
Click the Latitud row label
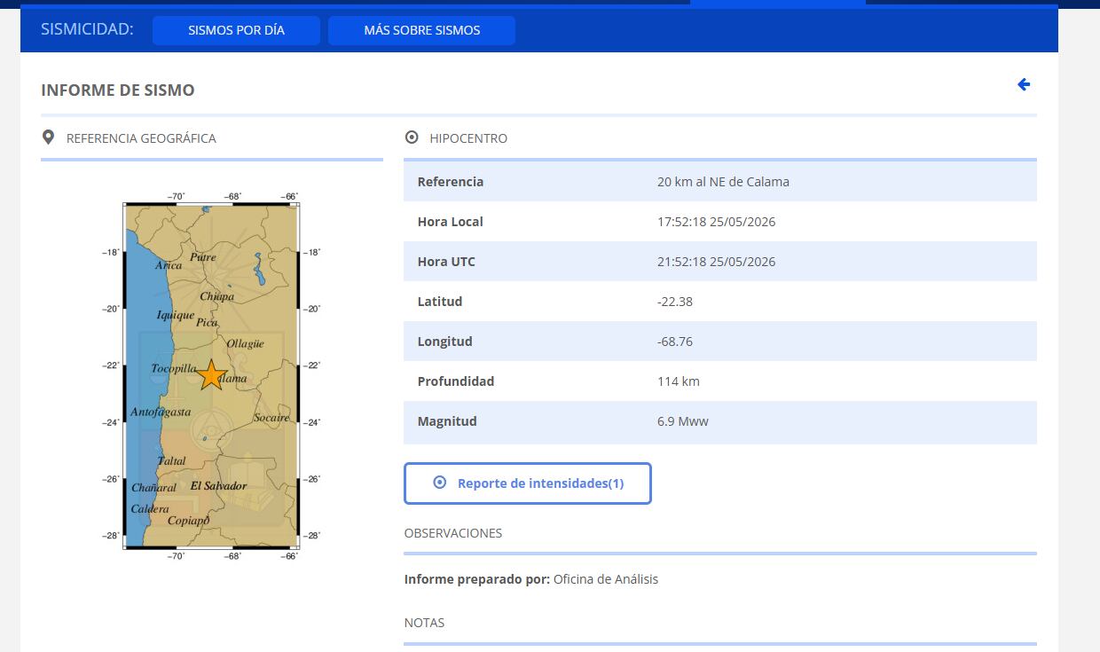(440, 302)
